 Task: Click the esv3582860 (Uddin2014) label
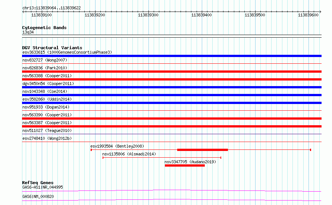click(x=47, y=99)
